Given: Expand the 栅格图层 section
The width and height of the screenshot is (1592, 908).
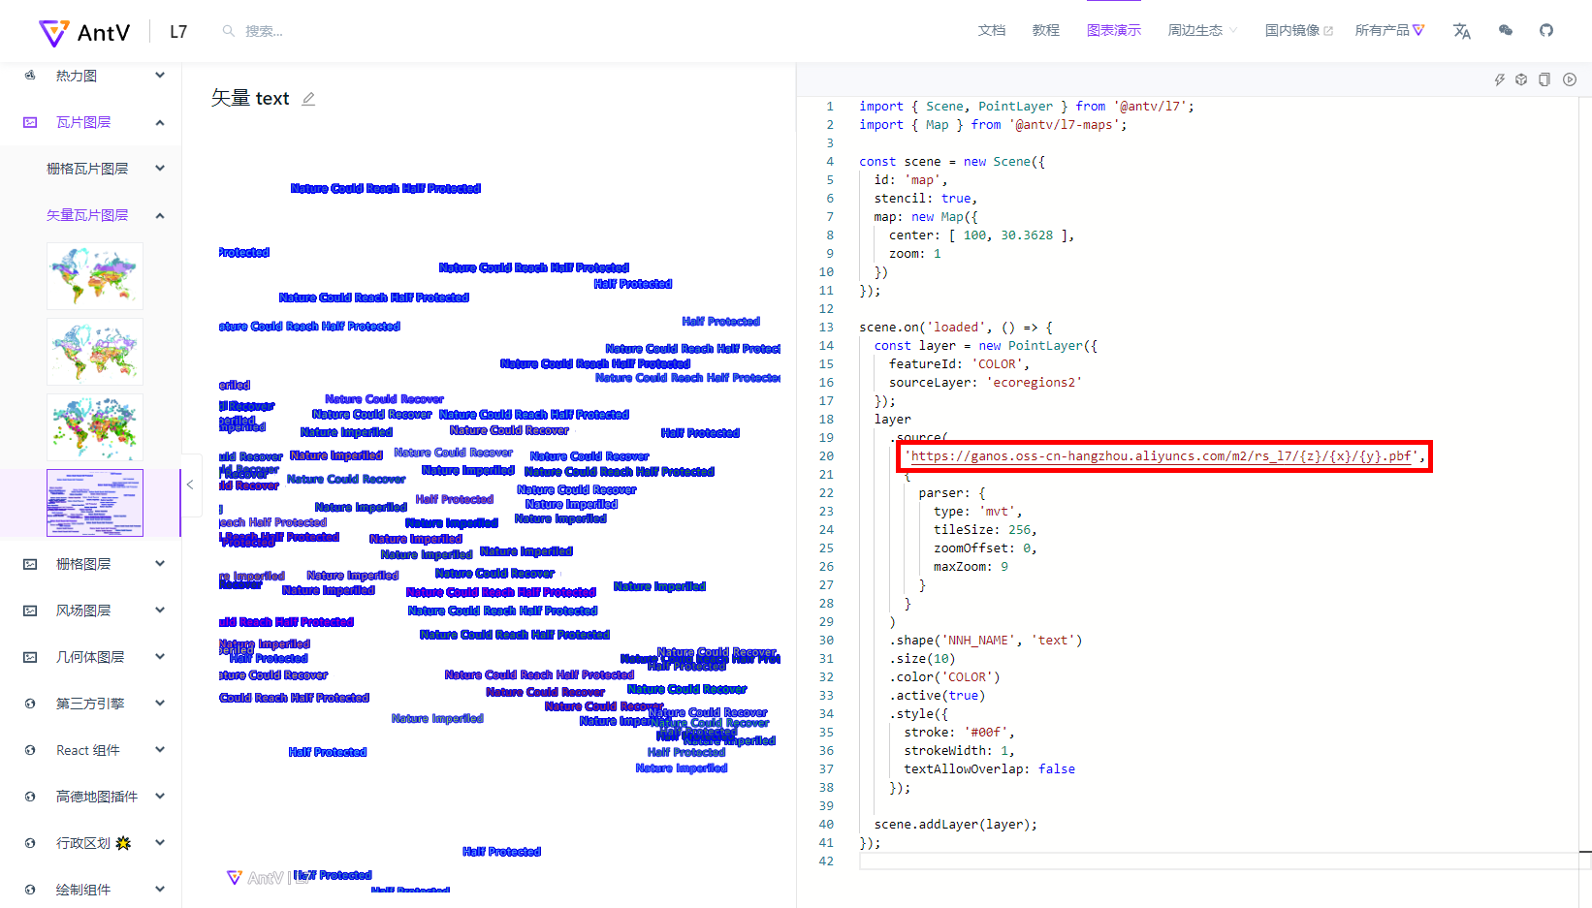Looking at the screenshot, I should [x=90, y=564].
